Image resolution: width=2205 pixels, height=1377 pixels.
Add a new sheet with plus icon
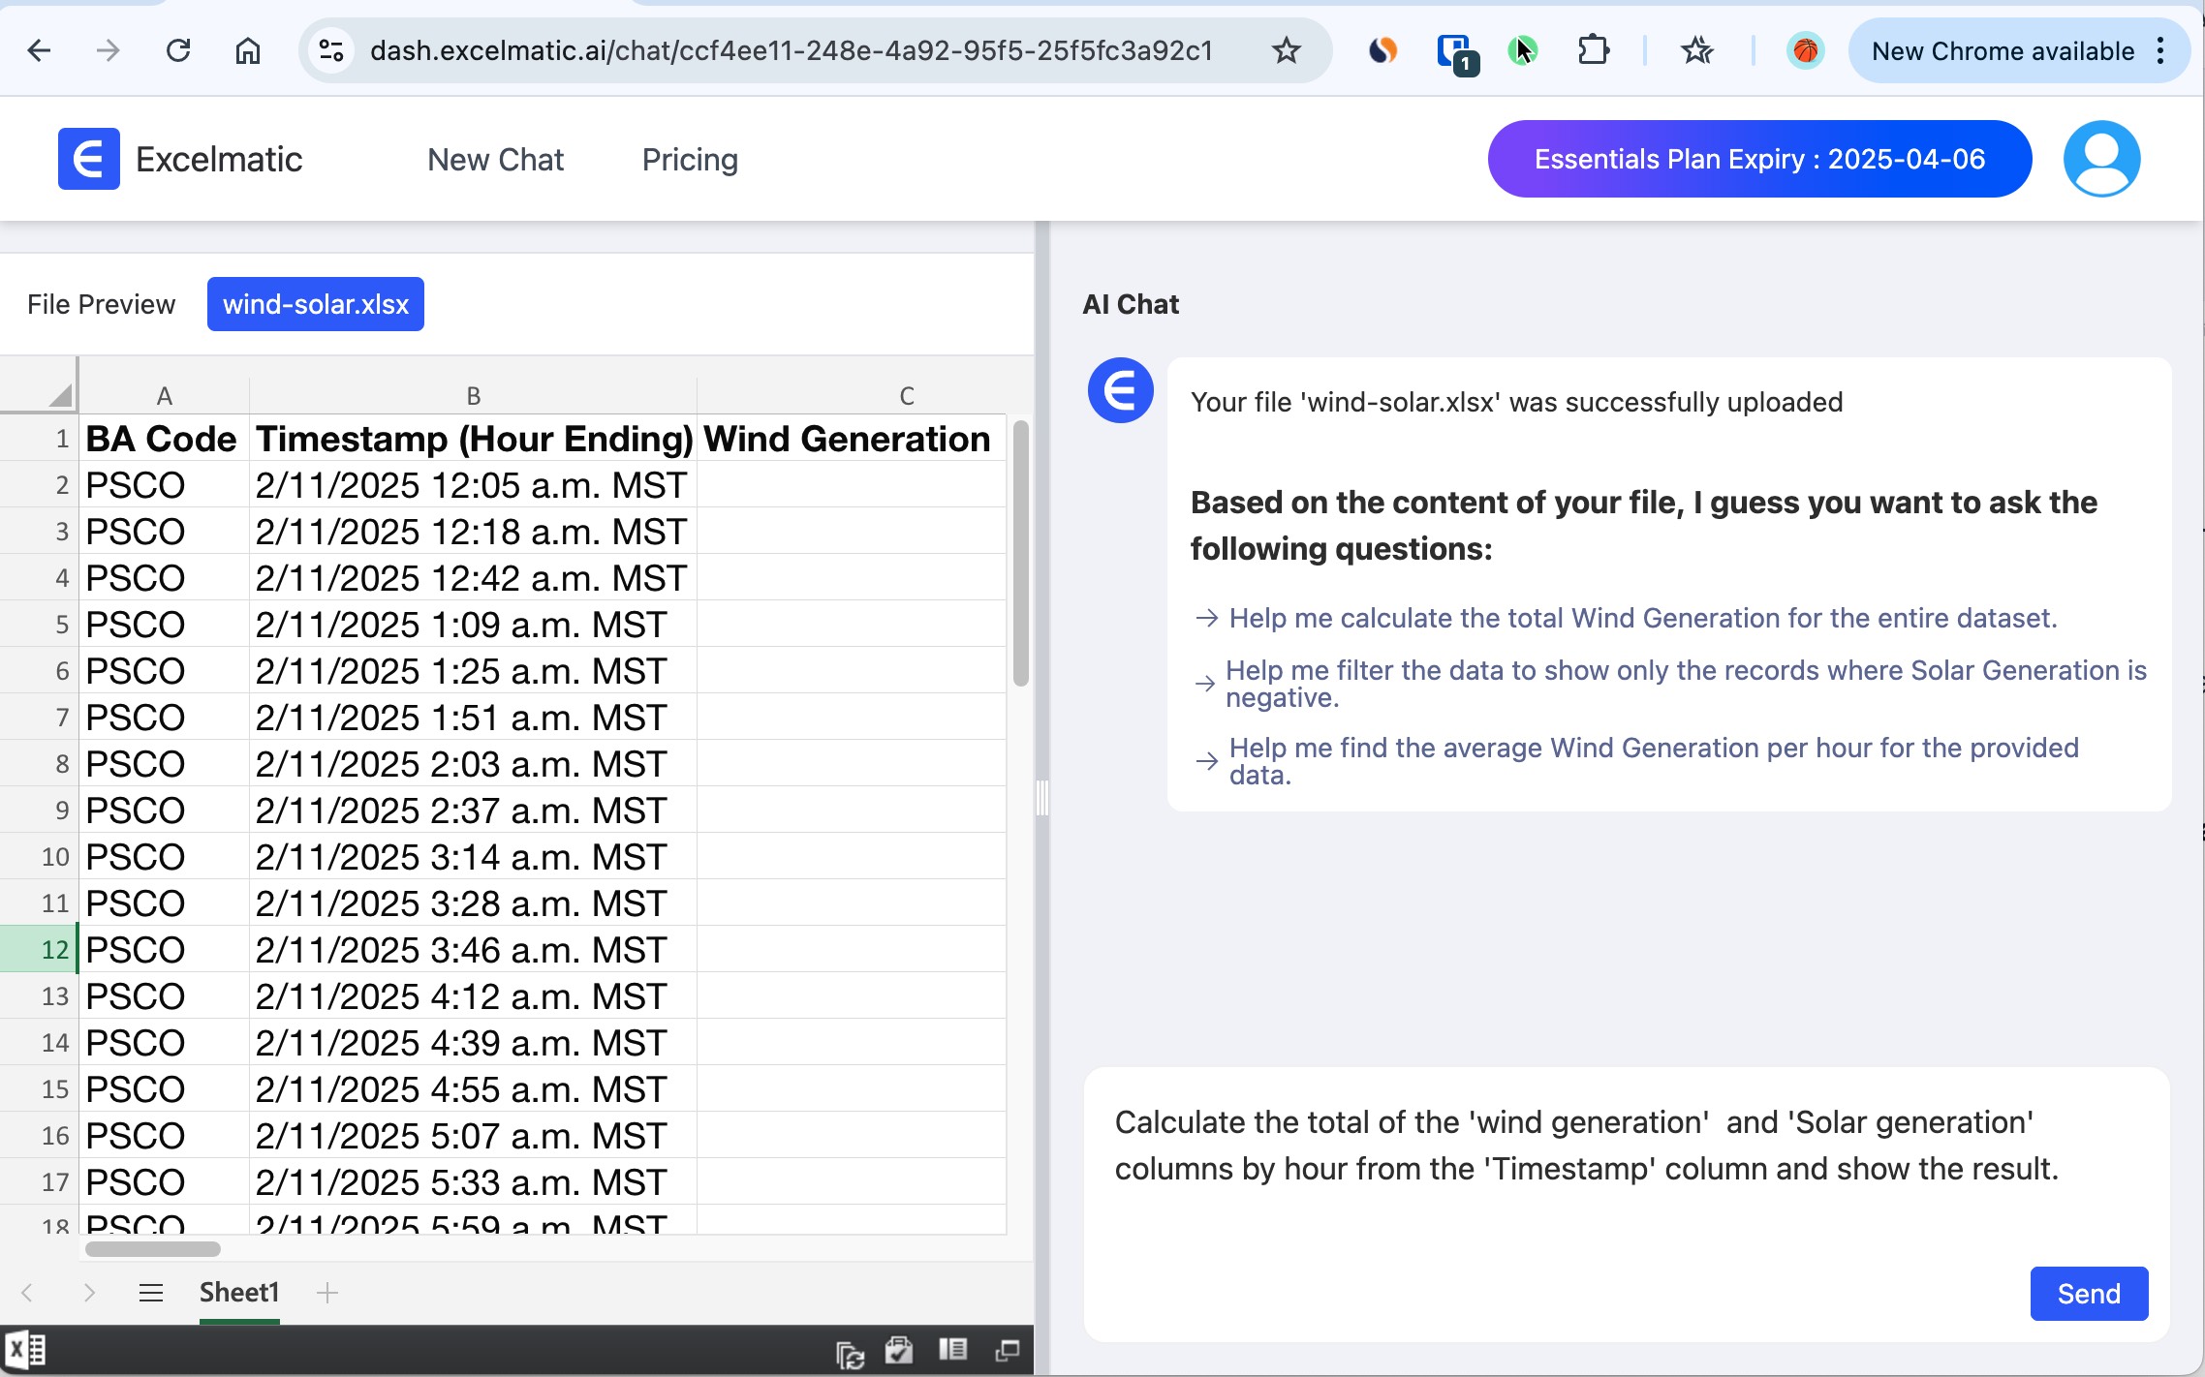point(327,1293)
